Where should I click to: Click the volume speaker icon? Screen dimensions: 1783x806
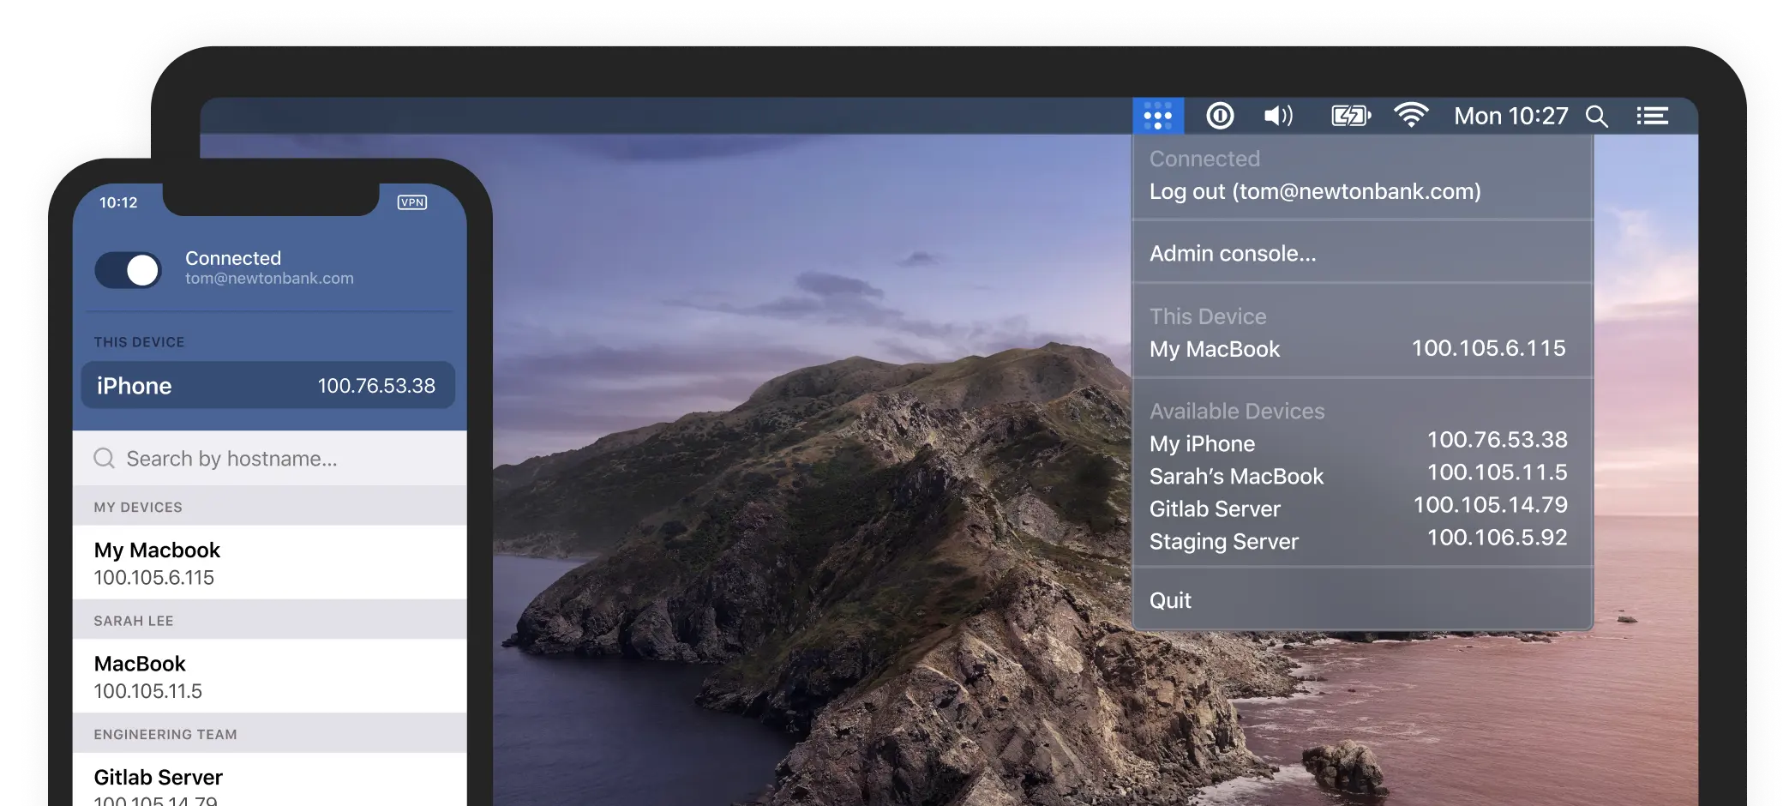click(1278, 116)
